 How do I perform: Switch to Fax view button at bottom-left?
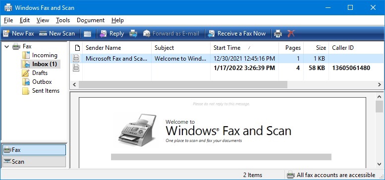[34, 150]
